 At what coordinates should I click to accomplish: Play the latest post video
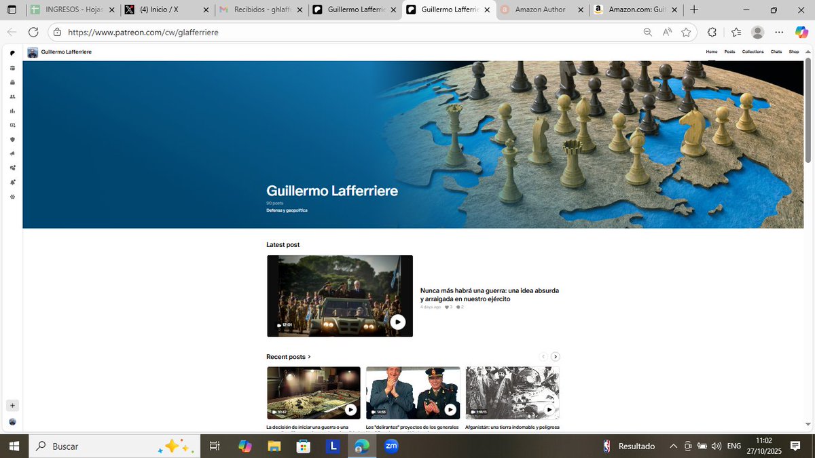pos(398,322)
